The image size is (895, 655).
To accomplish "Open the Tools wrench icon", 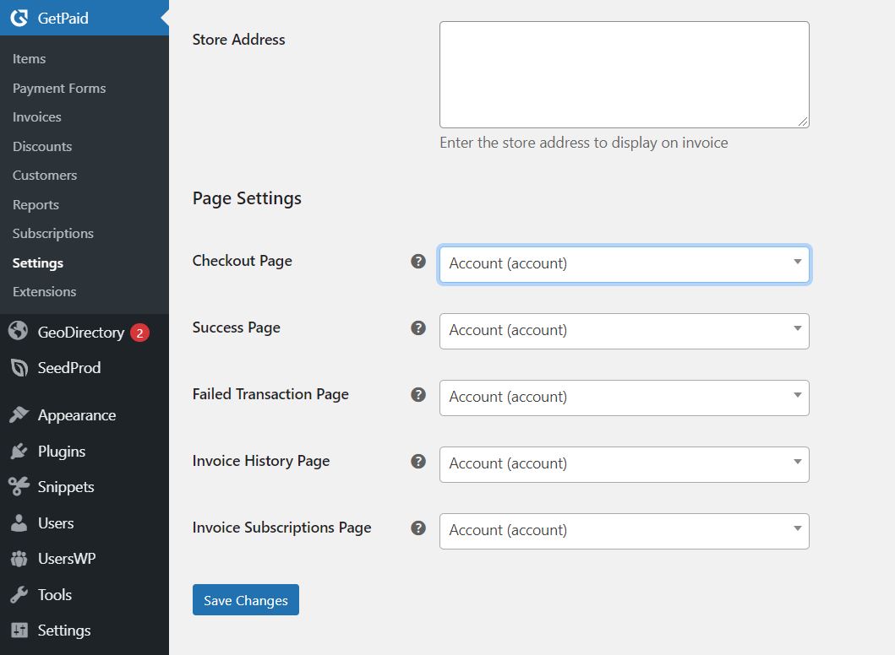I will pos(19,594).
